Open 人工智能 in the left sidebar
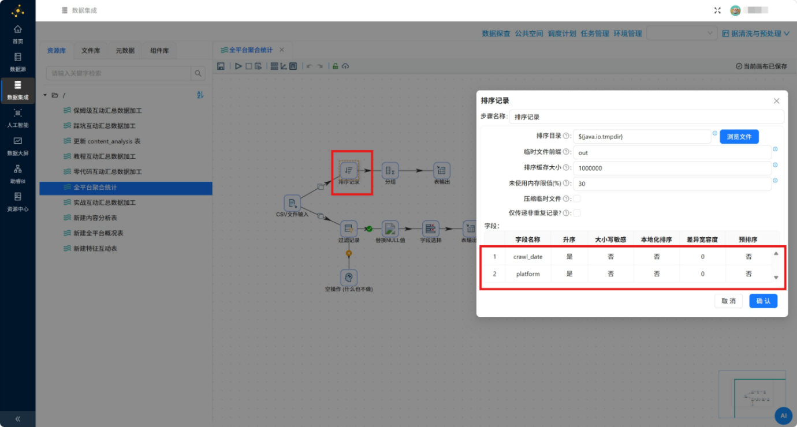Screen dimensions: 797x427 tap(18, 118)
